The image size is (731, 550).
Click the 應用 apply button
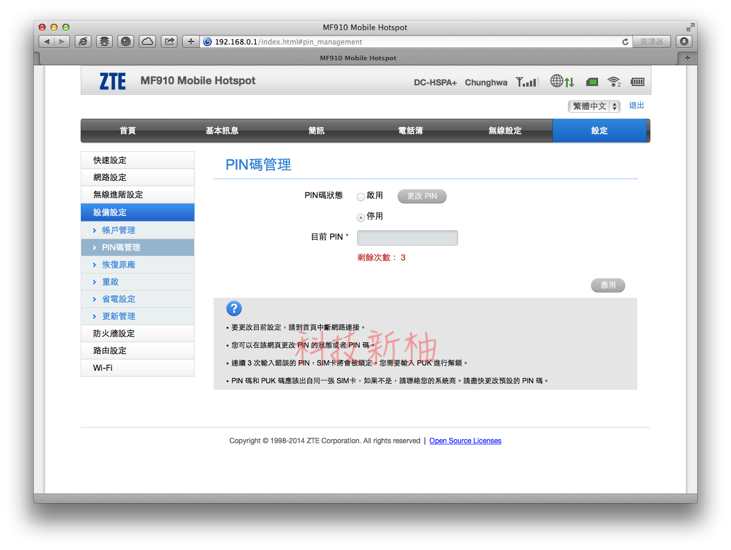608,285
